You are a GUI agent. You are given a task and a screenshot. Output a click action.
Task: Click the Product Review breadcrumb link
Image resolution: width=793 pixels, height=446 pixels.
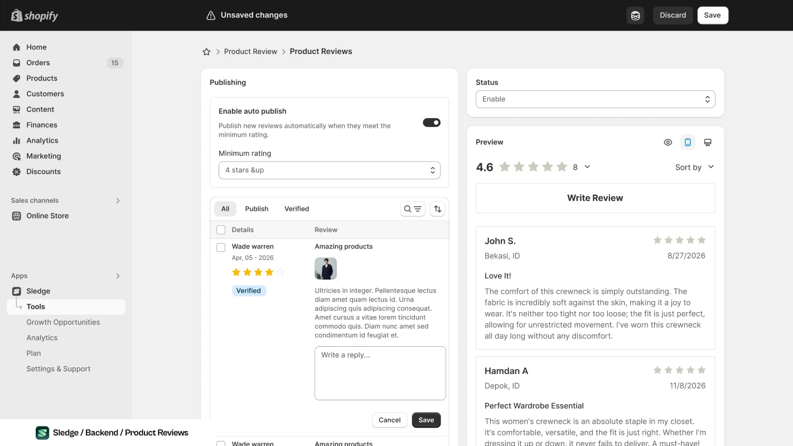[x=250, y=52]
